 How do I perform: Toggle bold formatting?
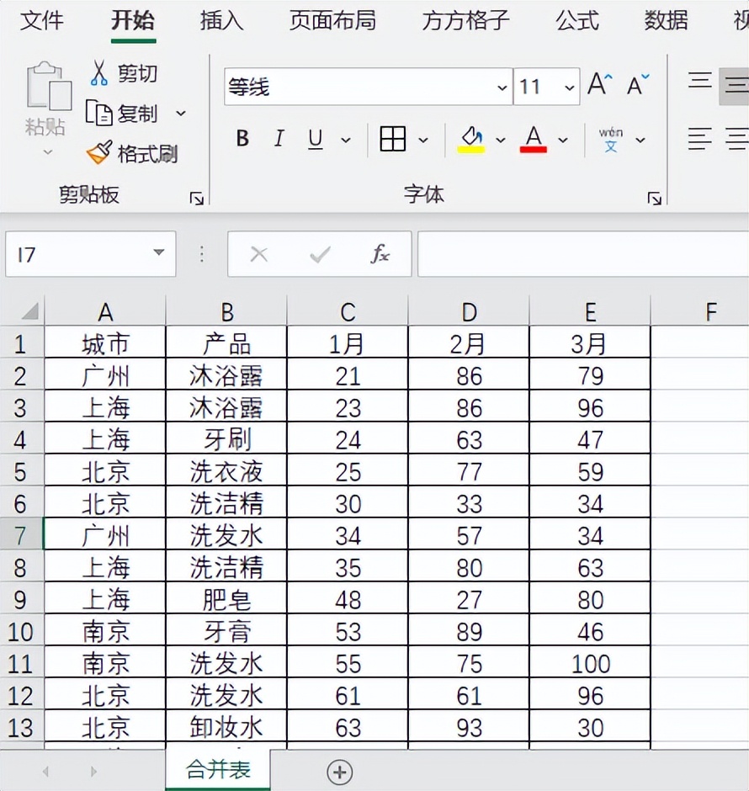(242, 140)
